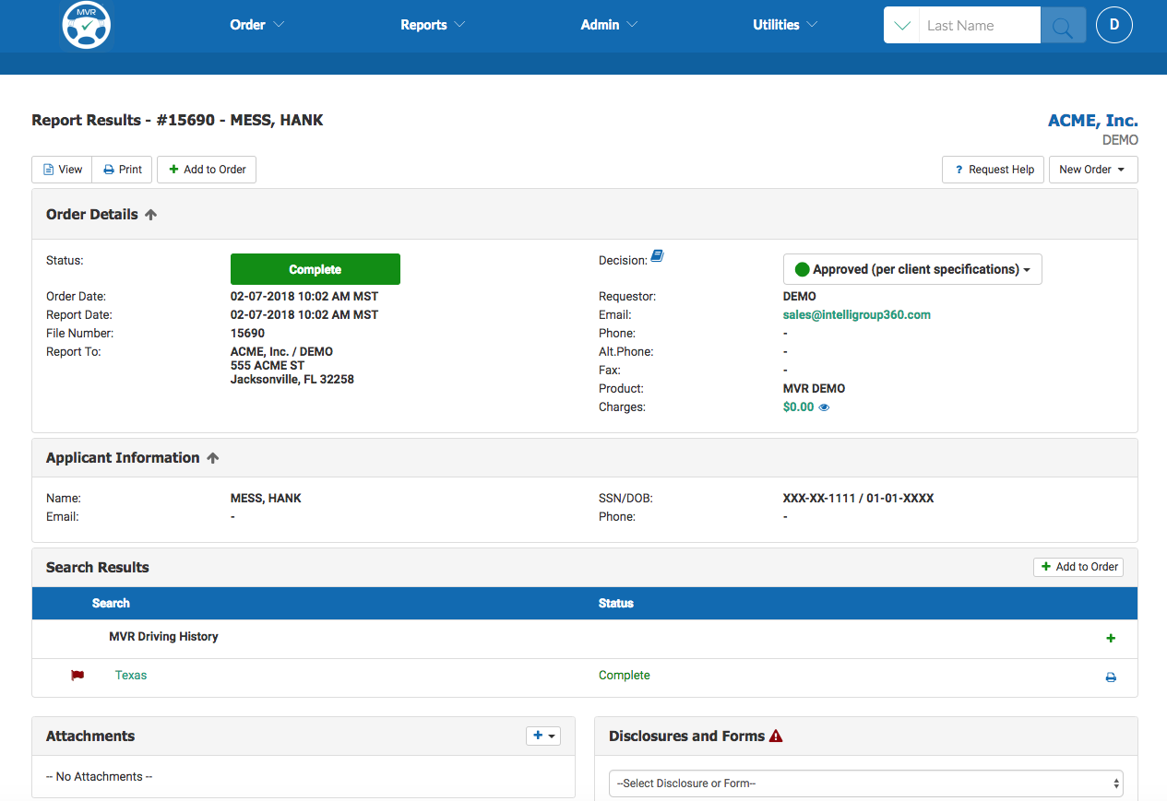Open the Utilities menu
Image resolution: width=1167 pixels, height=801 pixels.
point(784,25)
